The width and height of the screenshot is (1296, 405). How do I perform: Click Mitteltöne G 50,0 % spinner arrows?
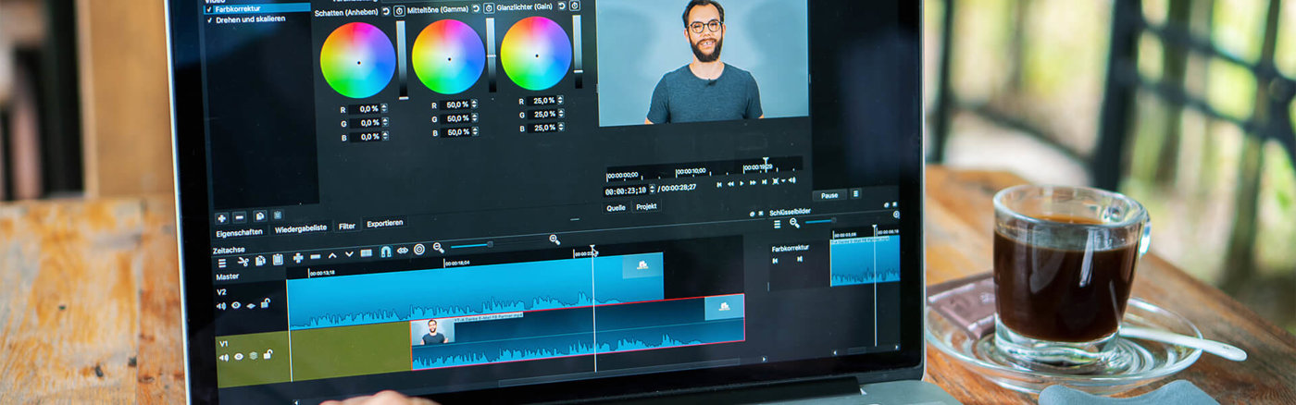[474, 118]
